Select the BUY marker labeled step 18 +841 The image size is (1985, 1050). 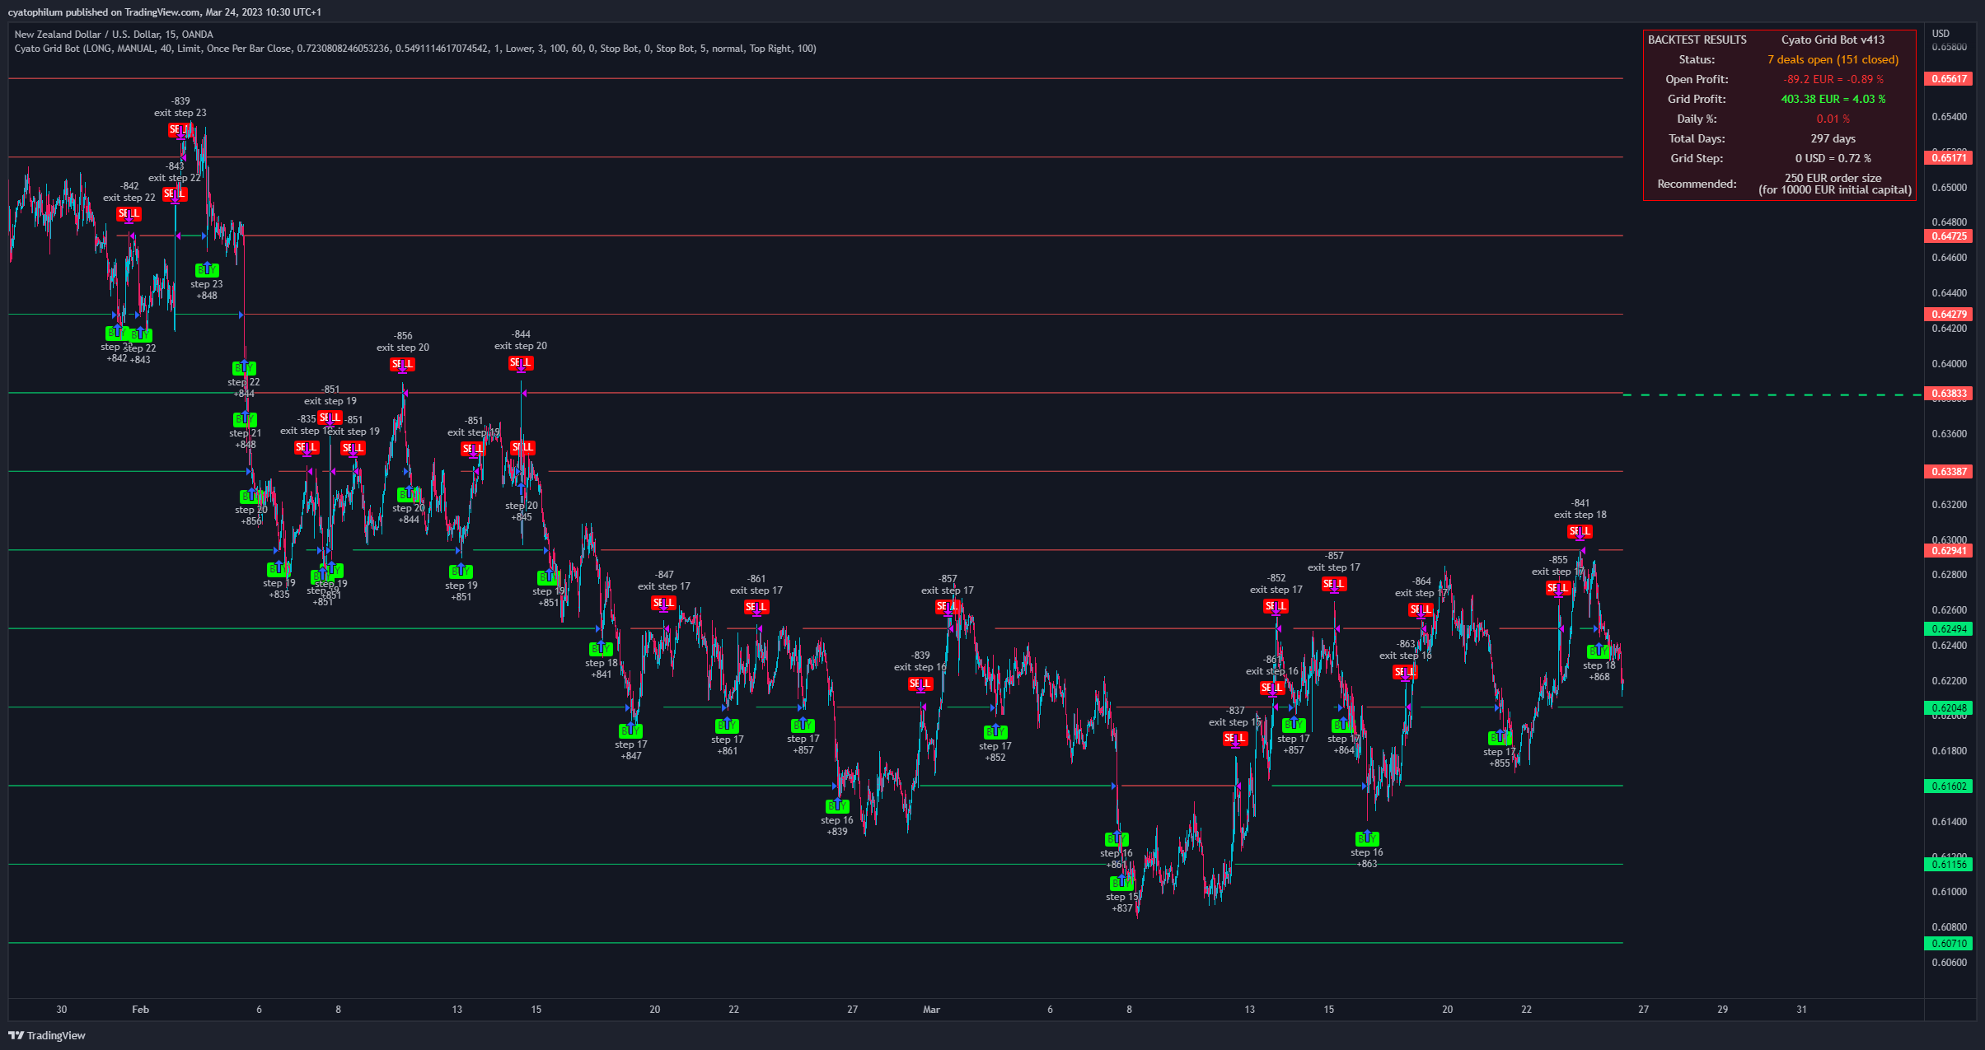(x=601, y=649)
